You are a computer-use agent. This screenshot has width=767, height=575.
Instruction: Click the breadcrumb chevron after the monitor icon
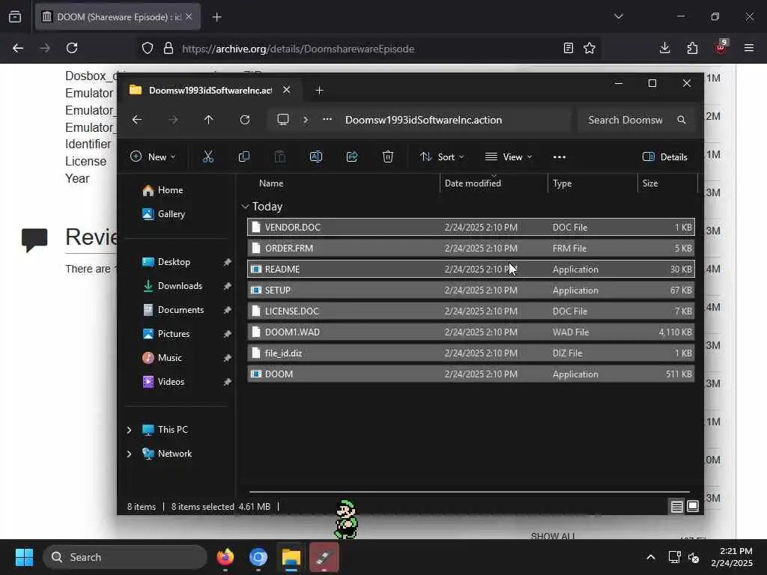click(306, 120)
